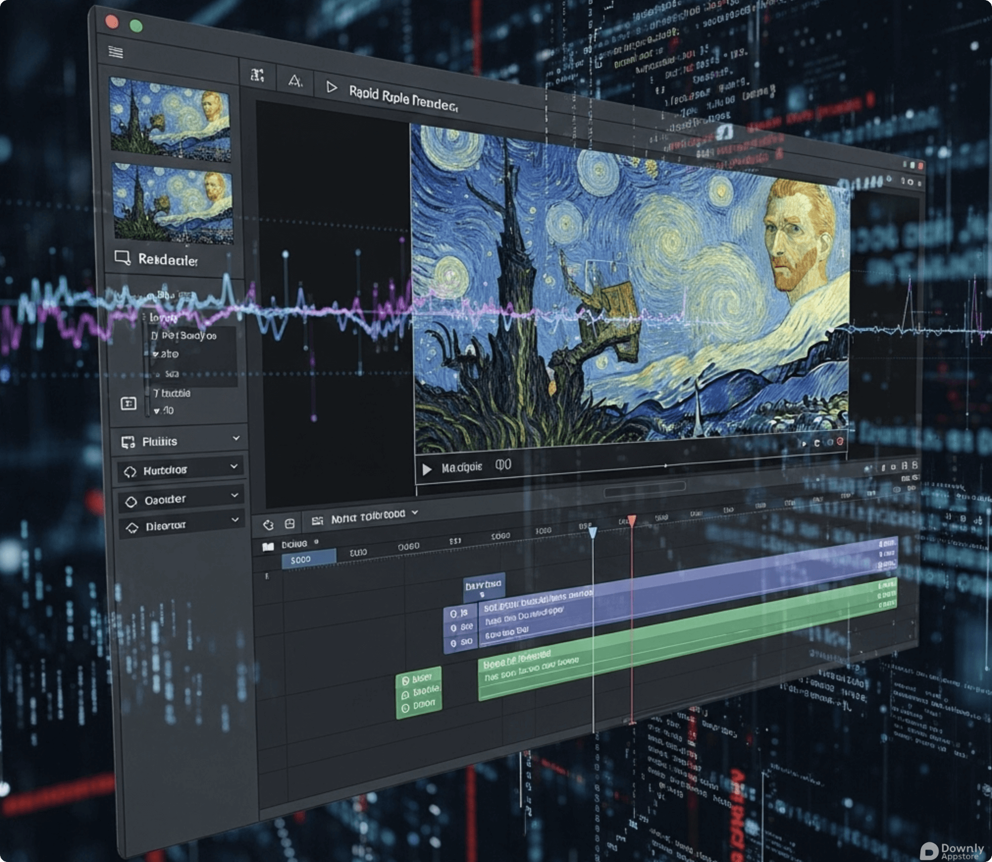Collapse the .alro tree triangle
This screenshot has width=992, height=862.
[x=155, y=354]
